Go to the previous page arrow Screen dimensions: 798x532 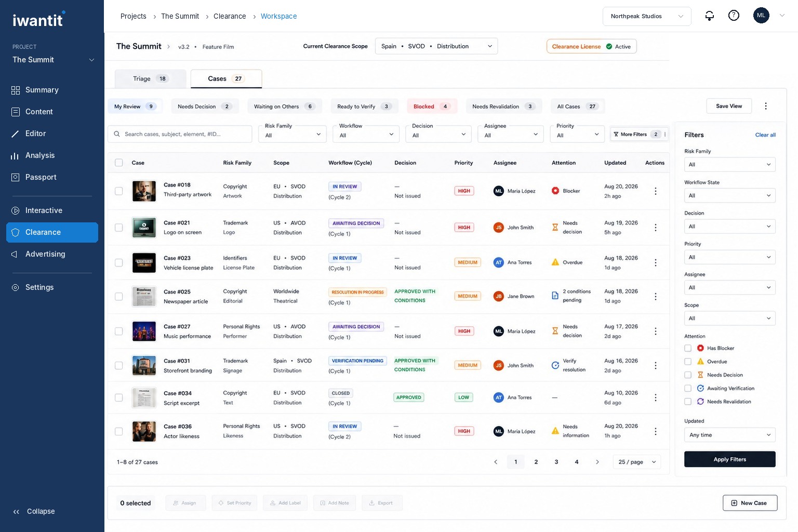496,462
